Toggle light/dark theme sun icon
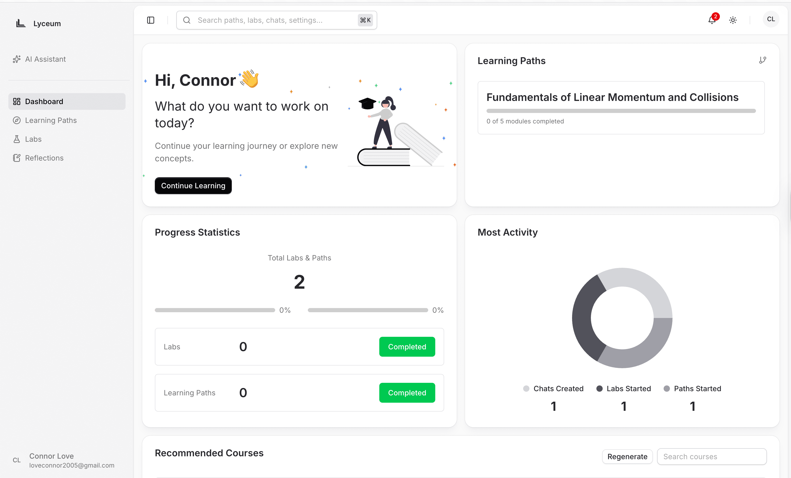 [x=733, y=20]
